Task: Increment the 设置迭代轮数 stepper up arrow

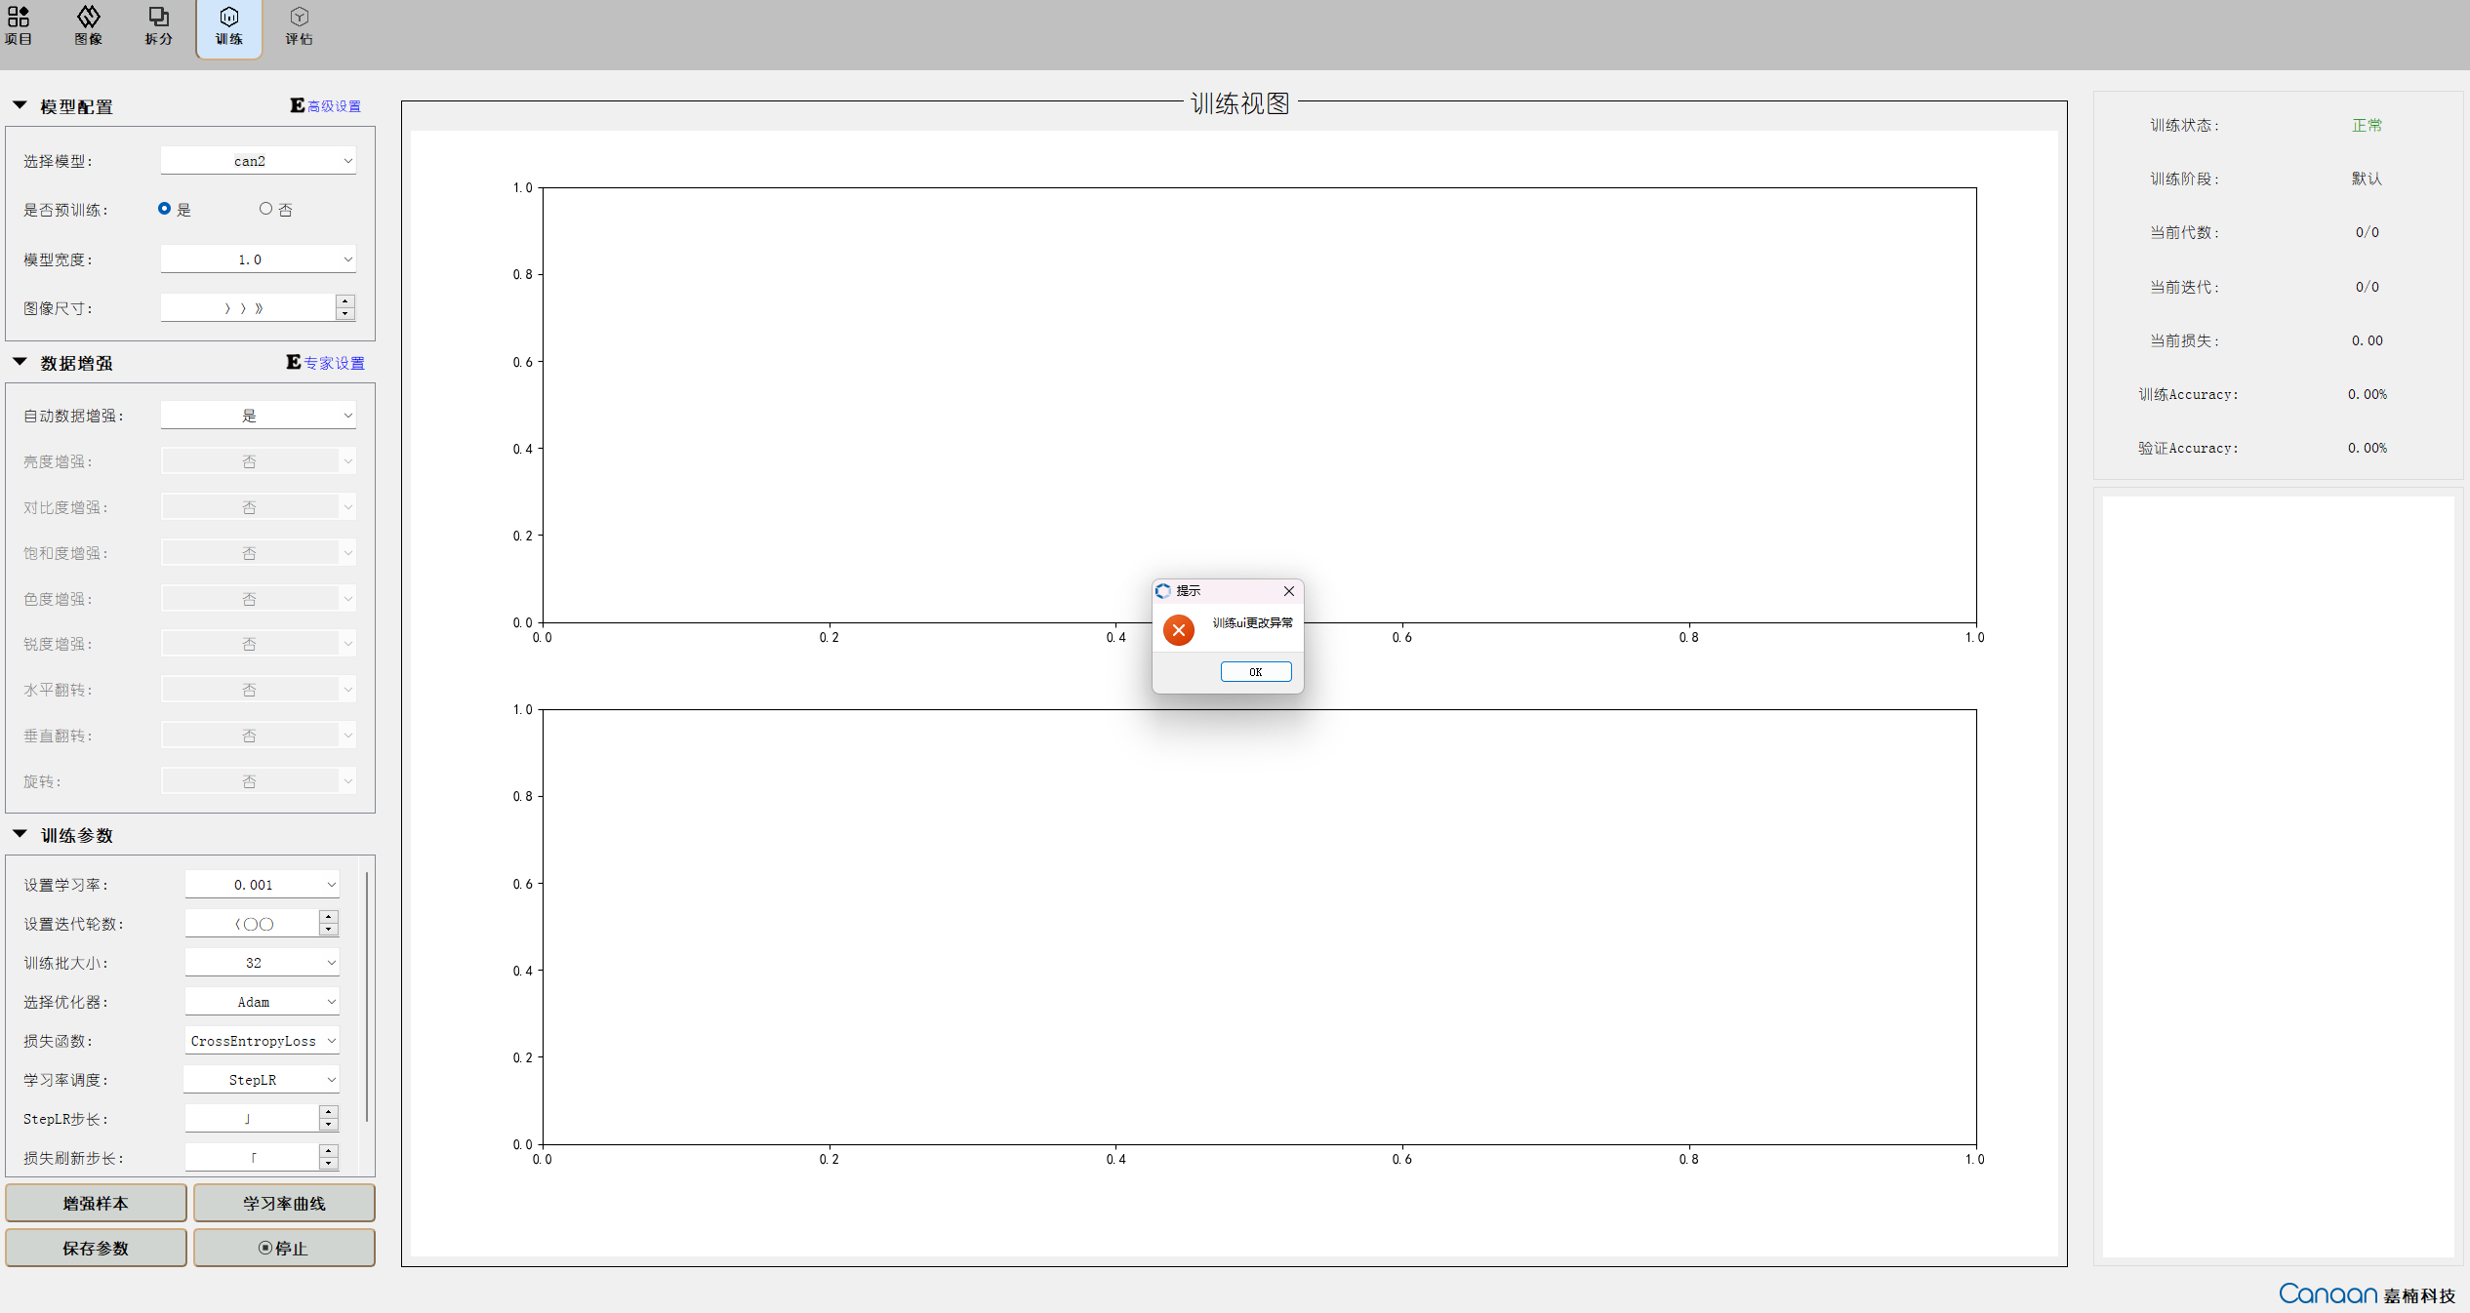Action: 329,917
